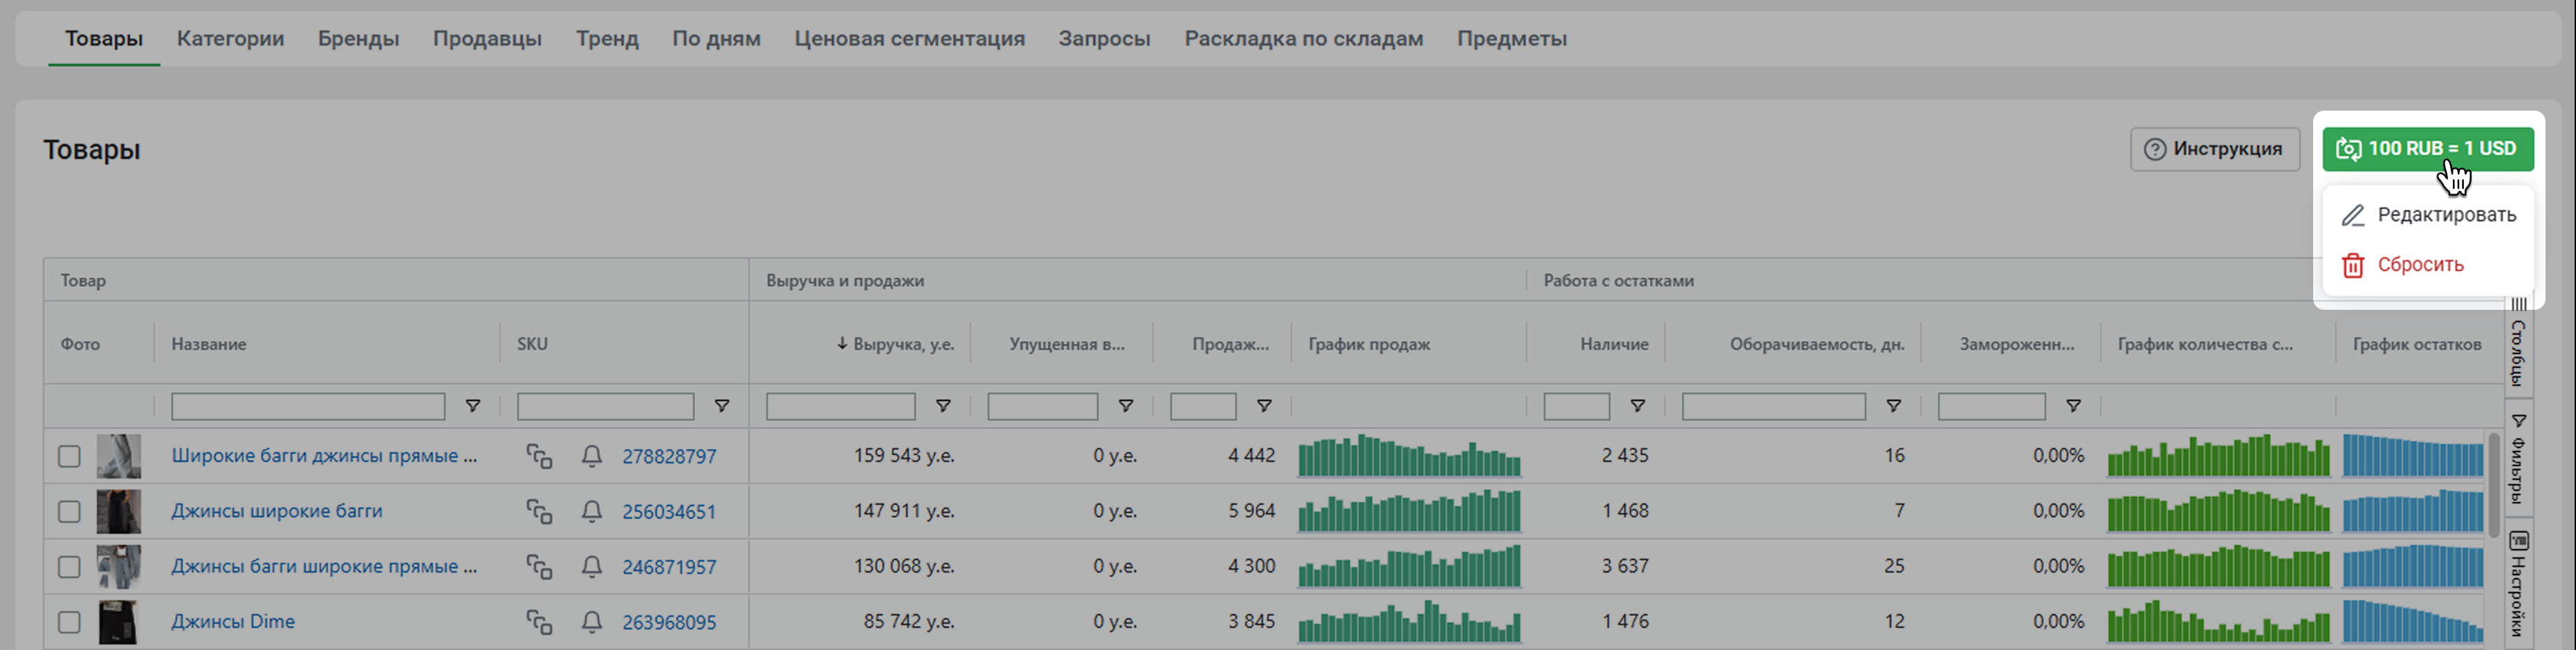Bell notification icon for SKU 256034651
The height and width of the screenshot is (650, 2576).
pyautogui.click(x=592, y=511)
